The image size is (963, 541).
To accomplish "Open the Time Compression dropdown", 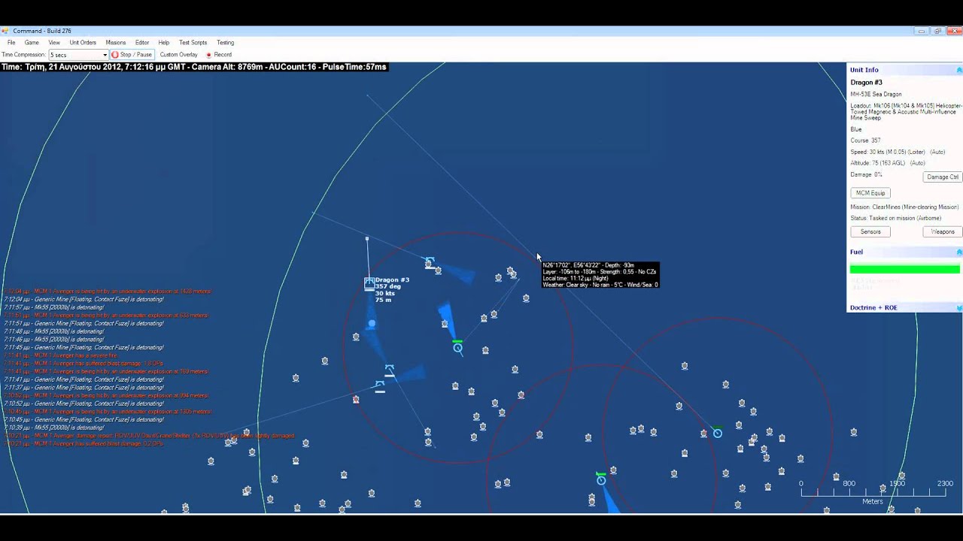I will 78,55.
